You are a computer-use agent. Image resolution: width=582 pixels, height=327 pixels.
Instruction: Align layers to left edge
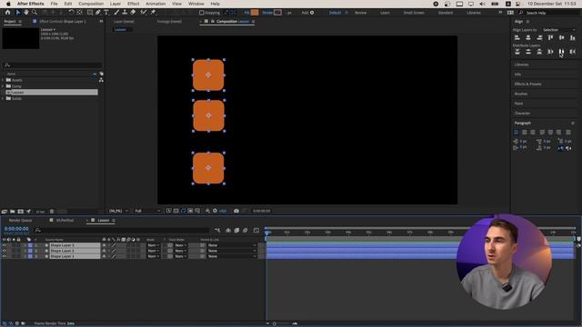point(517,37)
